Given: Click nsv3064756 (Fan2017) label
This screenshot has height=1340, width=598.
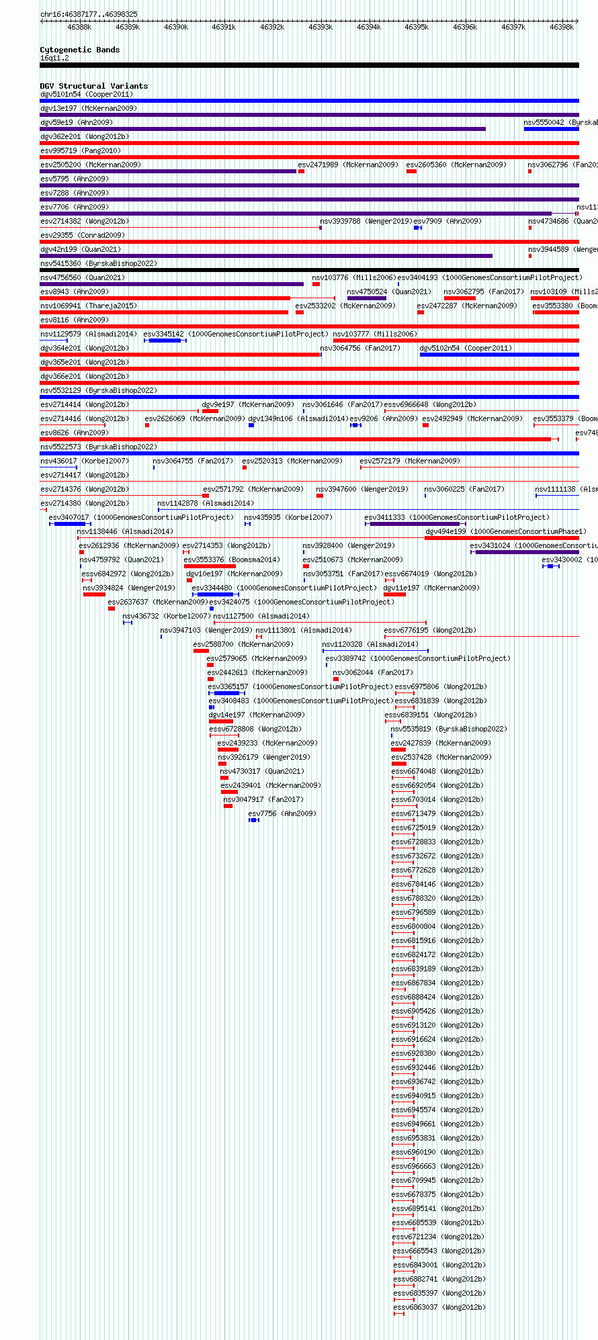Looking at the screenshot, I should click(x=360, y=348).
